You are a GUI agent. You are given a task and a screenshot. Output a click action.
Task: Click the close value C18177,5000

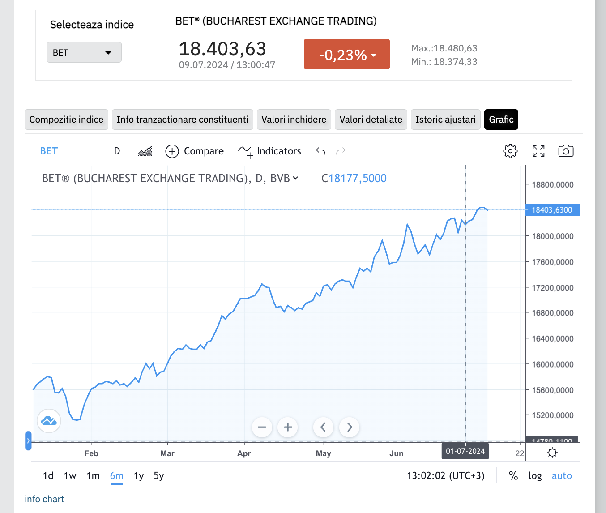click(354, 178)
